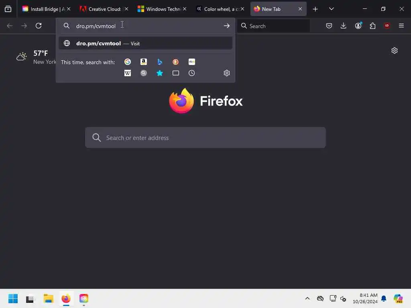Switch to the Windows Techni tab
The width and height of the screenshot is (411, 308).
162,9
